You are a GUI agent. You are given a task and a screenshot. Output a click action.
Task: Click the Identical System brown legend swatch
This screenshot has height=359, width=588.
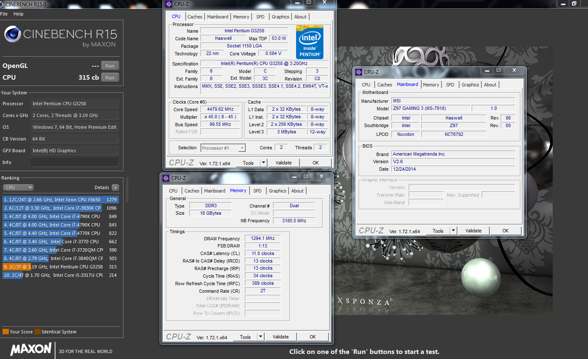37,332
